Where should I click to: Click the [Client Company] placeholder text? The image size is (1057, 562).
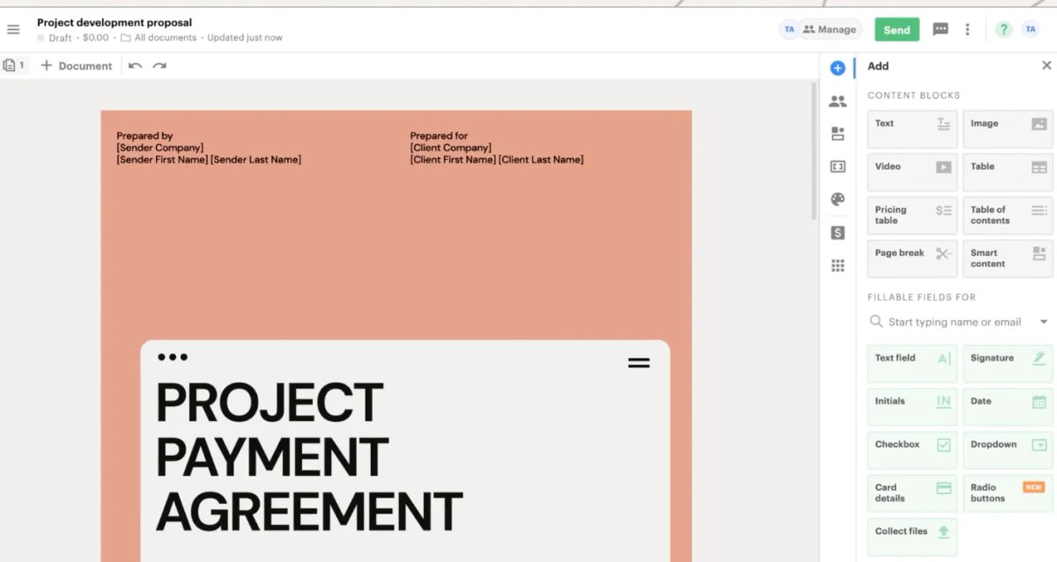451,148
